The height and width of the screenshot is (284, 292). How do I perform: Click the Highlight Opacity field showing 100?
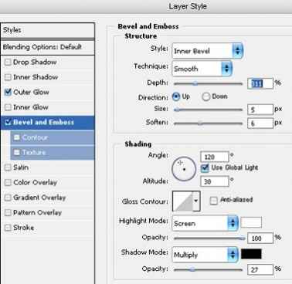coord(260,238)
